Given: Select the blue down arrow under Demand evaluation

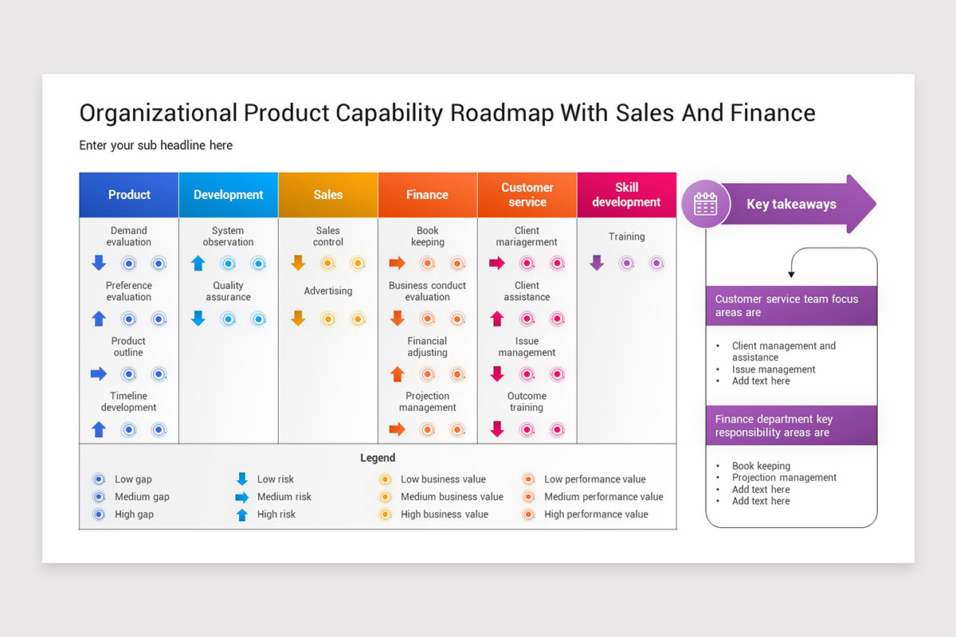Looking at the screenshot, I should 99,263.
